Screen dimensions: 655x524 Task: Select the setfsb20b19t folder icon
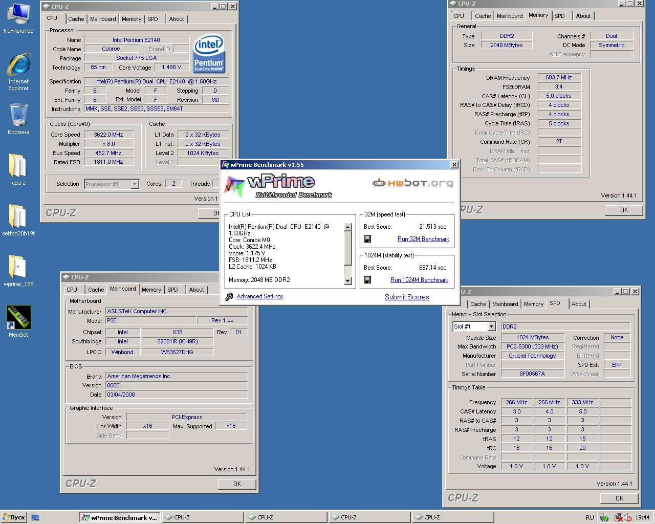click(x=18, y=220)
